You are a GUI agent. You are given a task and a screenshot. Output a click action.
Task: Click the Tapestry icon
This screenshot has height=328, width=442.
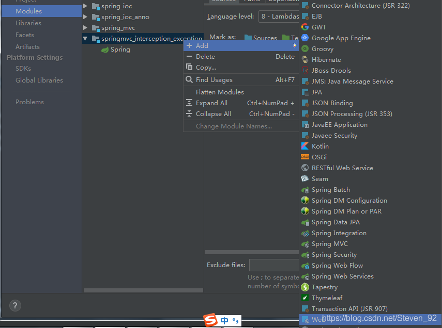pos(305,287)
